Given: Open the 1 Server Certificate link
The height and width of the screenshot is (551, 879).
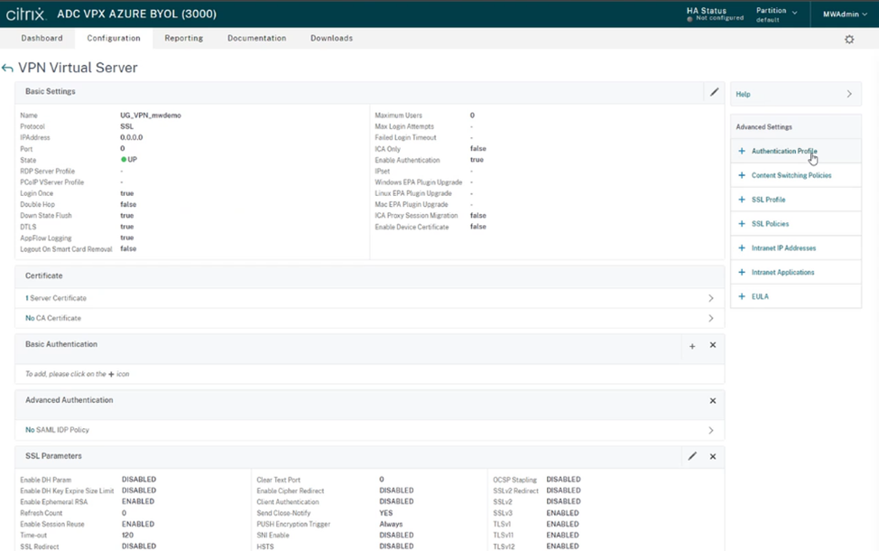Looking at the screenshot, I should pyautogui.click(x=55, y=298).
